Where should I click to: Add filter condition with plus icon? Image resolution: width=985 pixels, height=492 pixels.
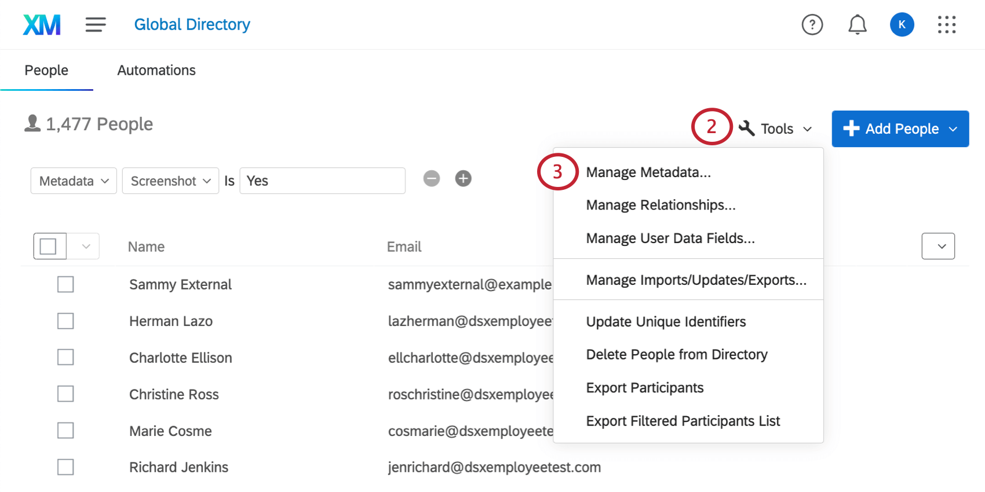463,179
